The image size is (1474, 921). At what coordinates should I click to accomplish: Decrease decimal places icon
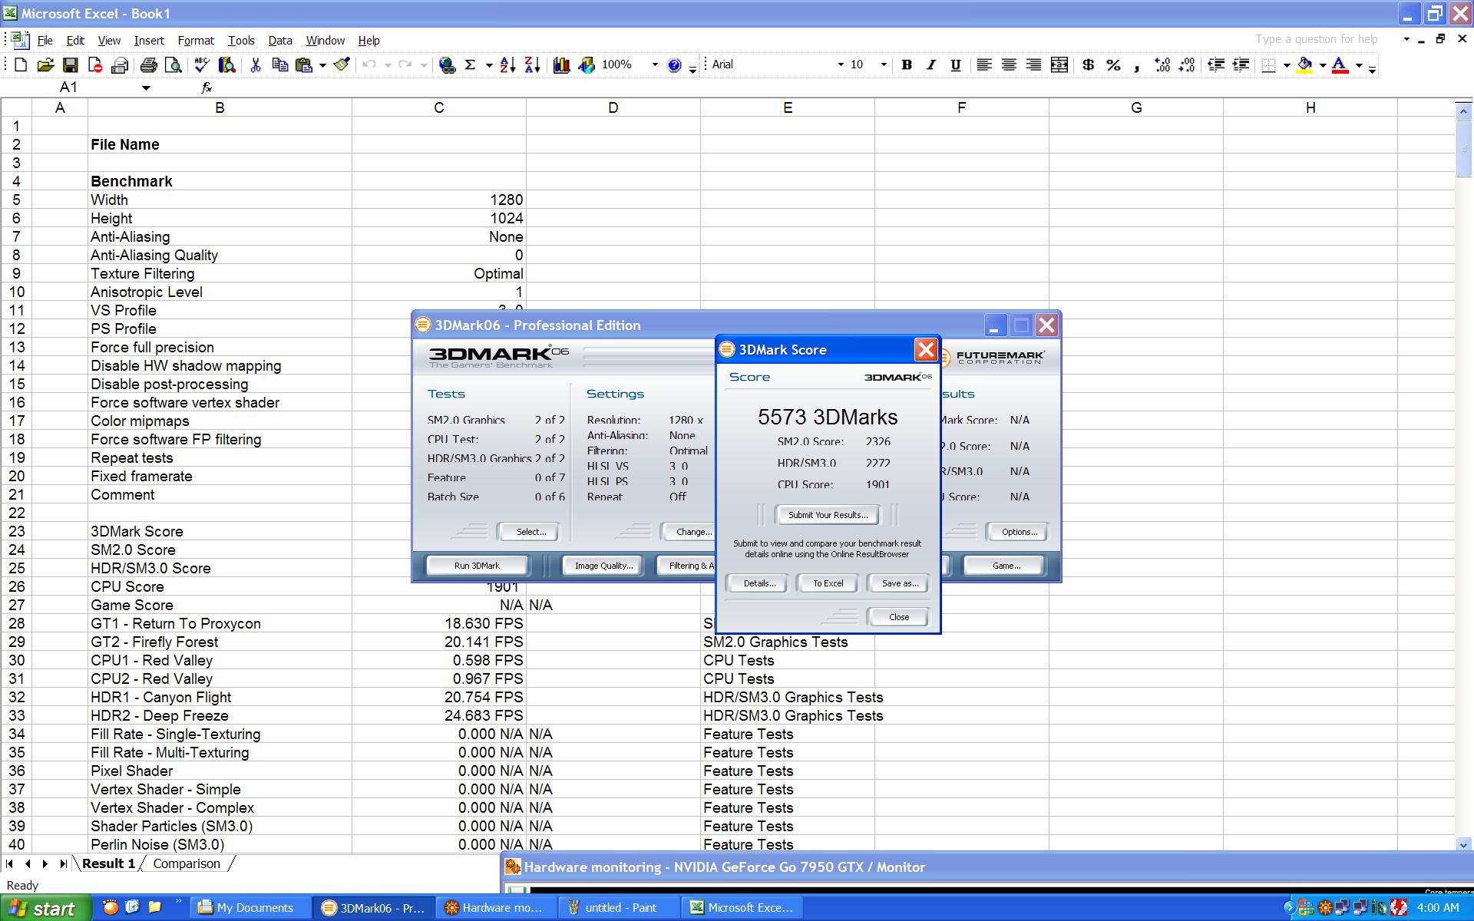[x=1187, y=65]
